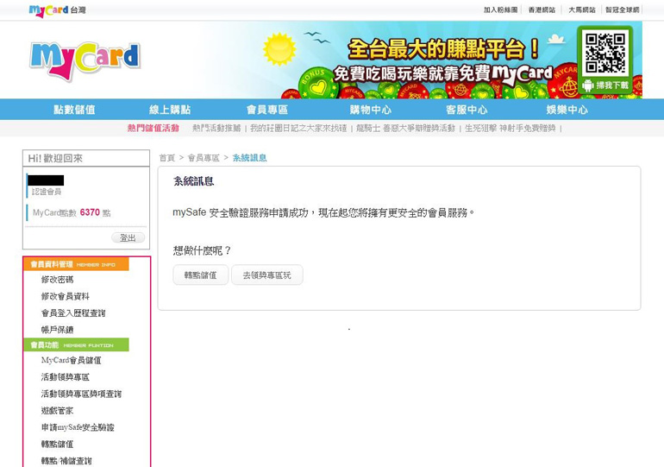Open 客服中心 navigation menu

tap(467, 110)
